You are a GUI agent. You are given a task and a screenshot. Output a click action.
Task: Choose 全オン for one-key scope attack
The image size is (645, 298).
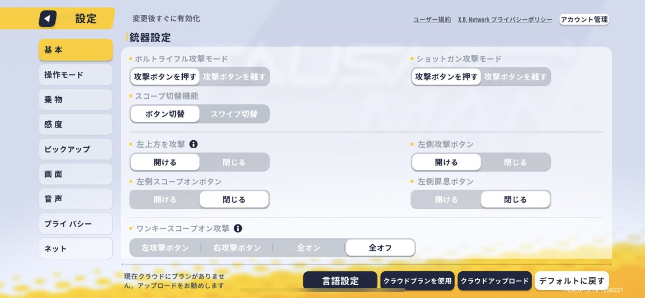click(x=309, y=248)
